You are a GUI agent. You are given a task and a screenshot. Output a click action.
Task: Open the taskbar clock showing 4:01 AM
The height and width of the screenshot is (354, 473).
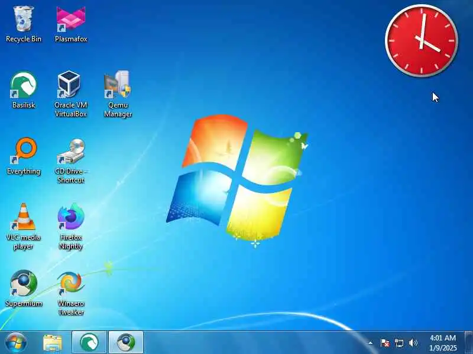click(x=443, y=343)
